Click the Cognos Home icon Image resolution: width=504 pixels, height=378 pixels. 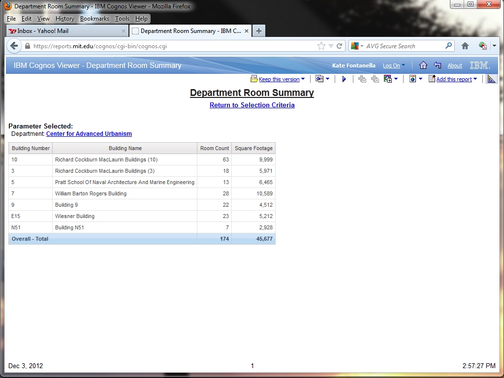[x=423, y=65]
